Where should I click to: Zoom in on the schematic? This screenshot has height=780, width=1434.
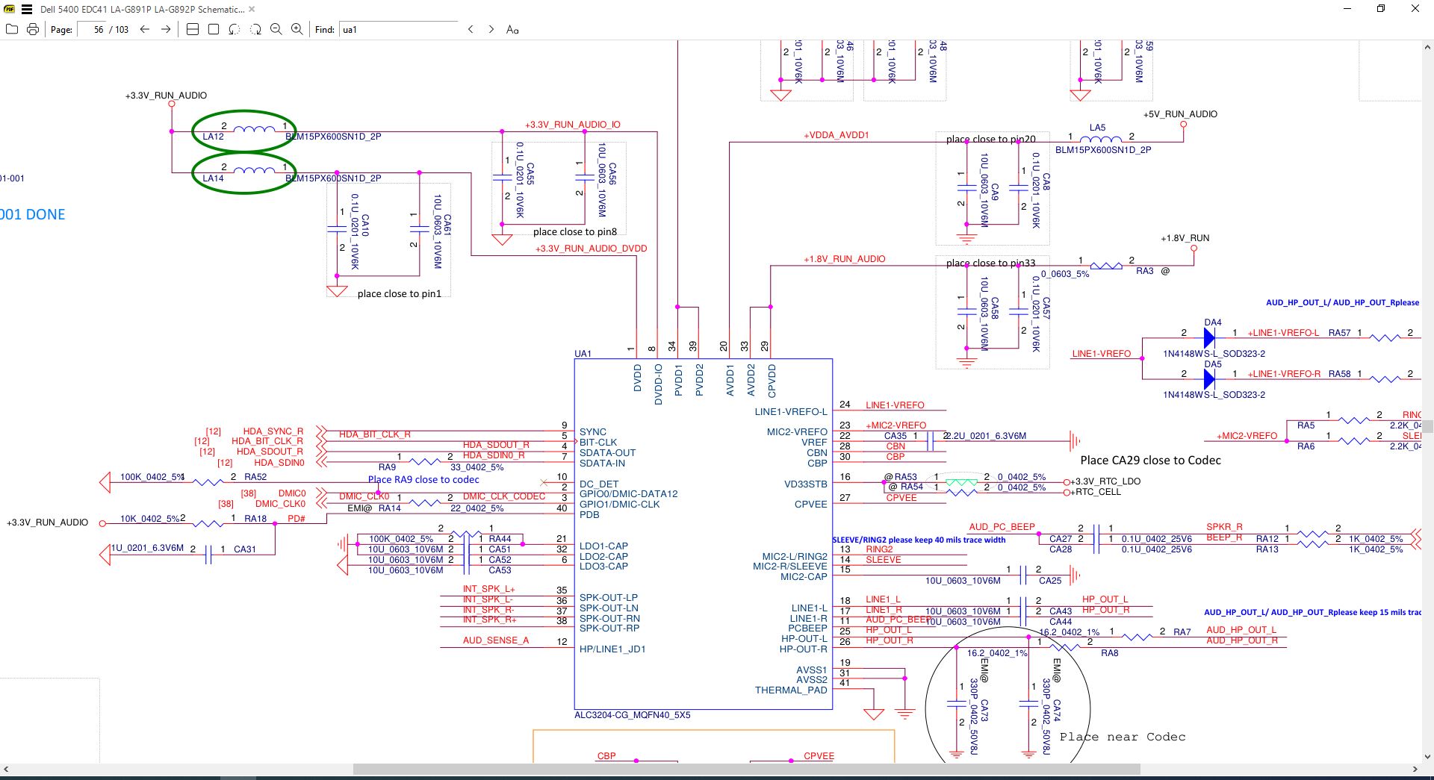[297, 29]
